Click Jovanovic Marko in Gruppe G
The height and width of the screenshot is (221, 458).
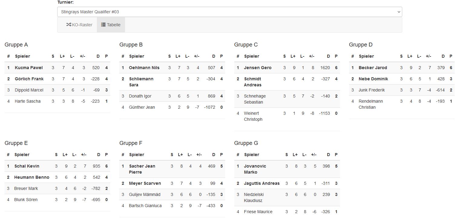point(255,169)
